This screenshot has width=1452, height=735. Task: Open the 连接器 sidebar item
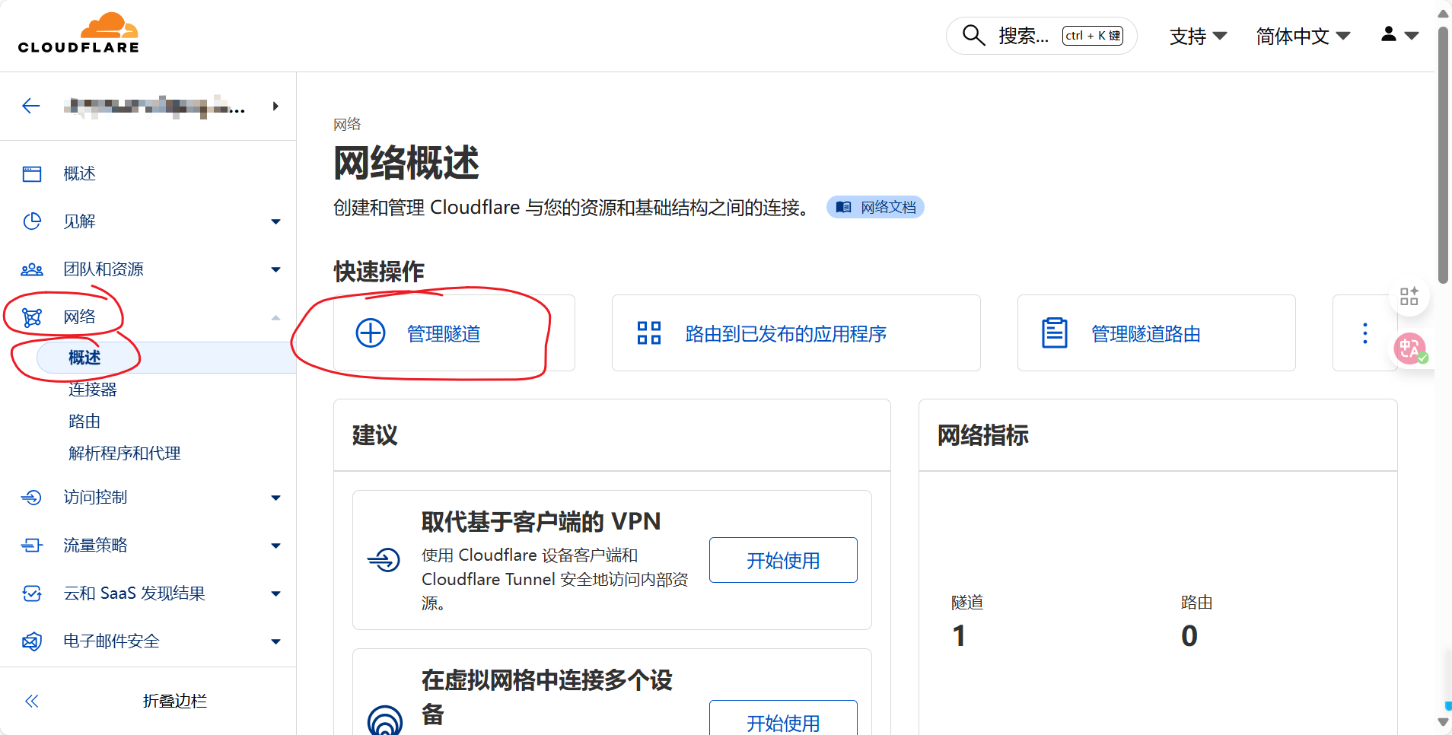pyautogui.click(x=92, y=390)
